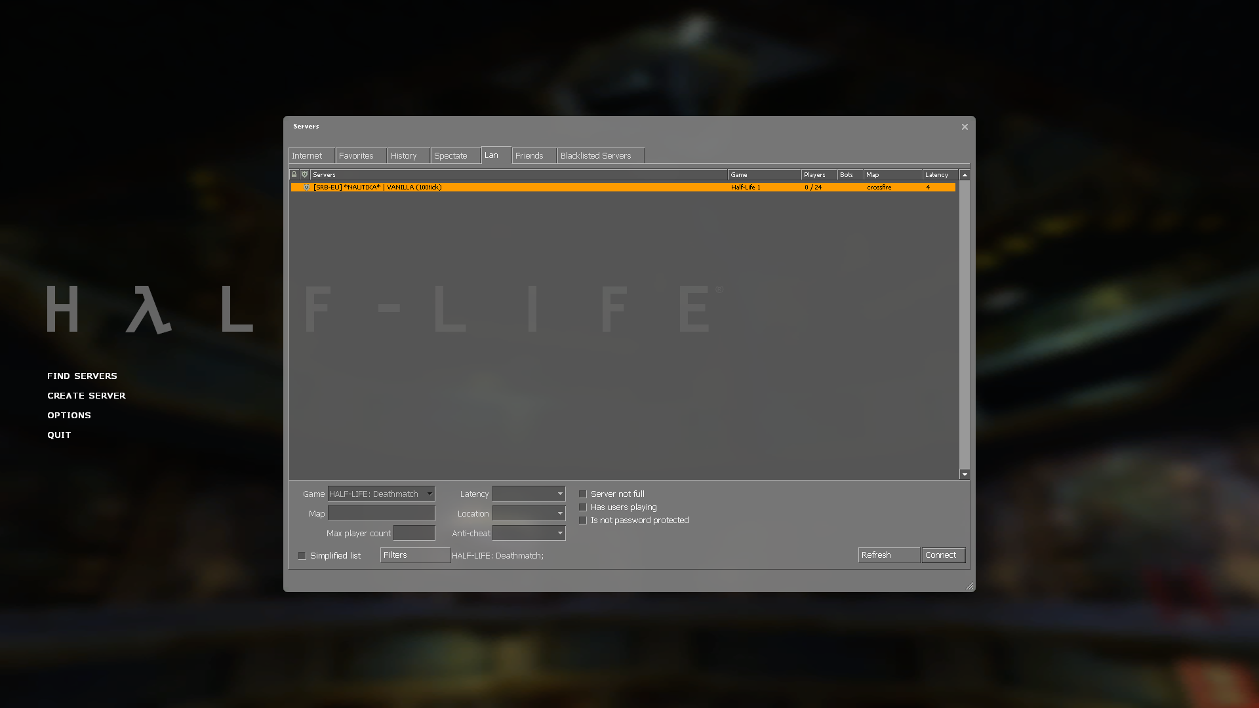Sort by password lock column icon
Image resolution: width=1259 pixels, height=708 pixels.
(294, 174)
